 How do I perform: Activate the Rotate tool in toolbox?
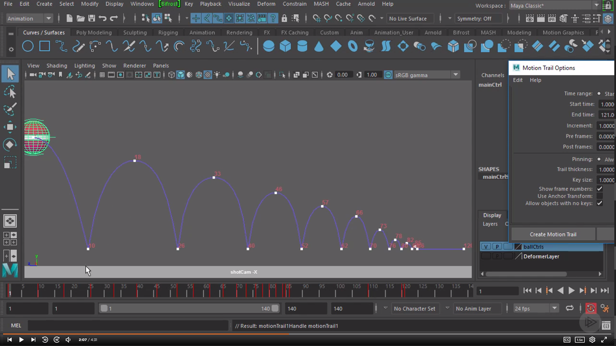tap(10, 145)
